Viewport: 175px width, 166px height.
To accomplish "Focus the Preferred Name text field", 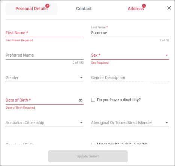I will [45, 55].
